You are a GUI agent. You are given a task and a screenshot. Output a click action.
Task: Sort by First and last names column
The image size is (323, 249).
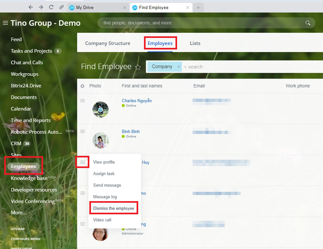tap(142, 86)
